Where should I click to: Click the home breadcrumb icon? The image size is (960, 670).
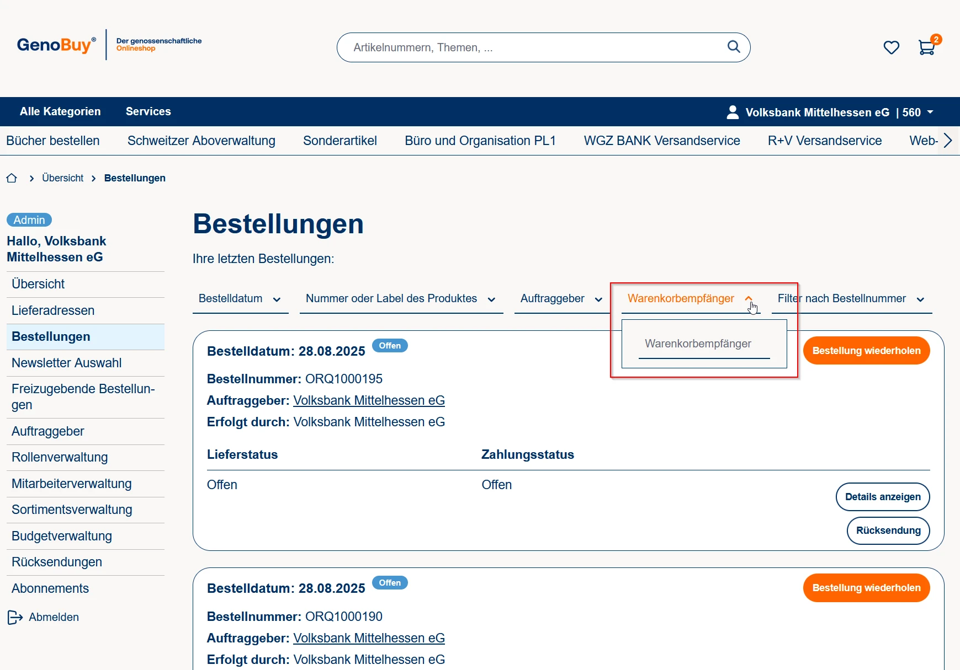12,178
